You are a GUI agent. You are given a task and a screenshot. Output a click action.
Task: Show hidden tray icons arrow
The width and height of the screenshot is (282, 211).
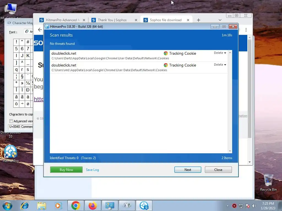tap(227, 206)
